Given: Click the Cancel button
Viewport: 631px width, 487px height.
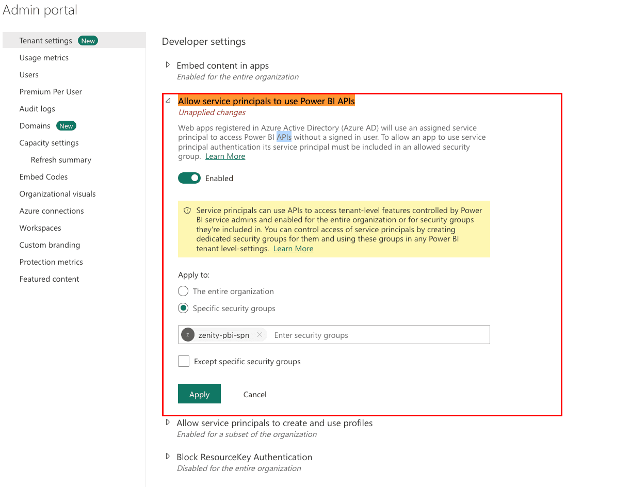Looking at the screenshot, I should (x=255, y=394).
